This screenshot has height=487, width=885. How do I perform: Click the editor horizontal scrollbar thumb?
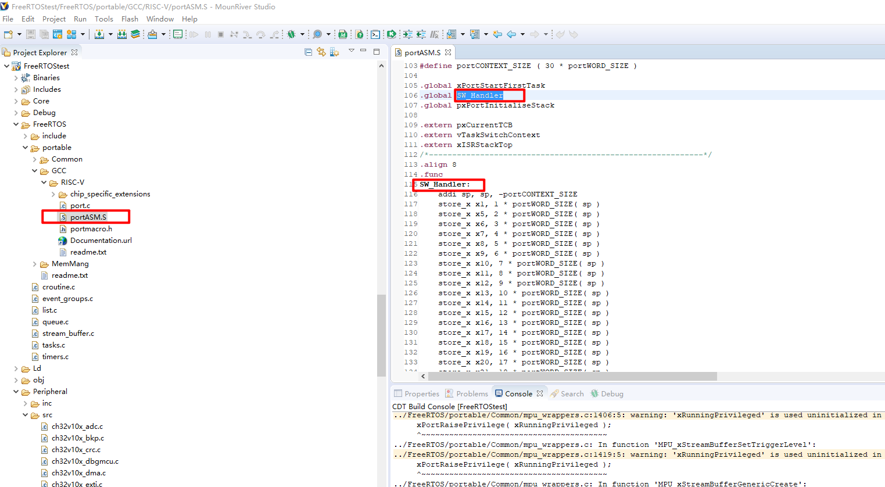[x=573, y=376]
